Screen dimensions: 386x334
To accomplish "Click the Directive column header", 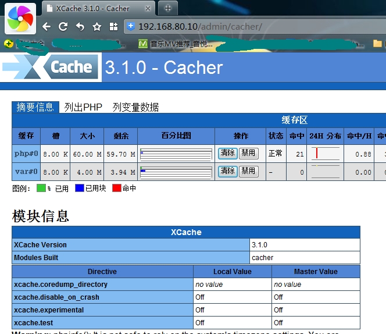I will coord(102,272).
